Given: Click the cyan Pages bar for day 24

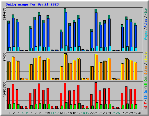Looking at the screenshot, I should (110, 48).
